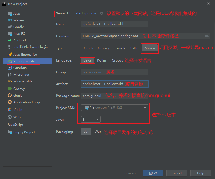Click the Java FX folder icon
Screen dimensions: 215x179
point(10,33)
